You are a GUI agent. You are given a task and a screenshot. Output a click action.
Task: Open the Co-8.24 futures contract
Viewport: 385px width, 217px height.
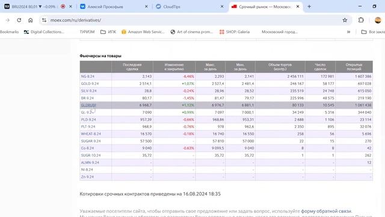(x=87, y=148)
